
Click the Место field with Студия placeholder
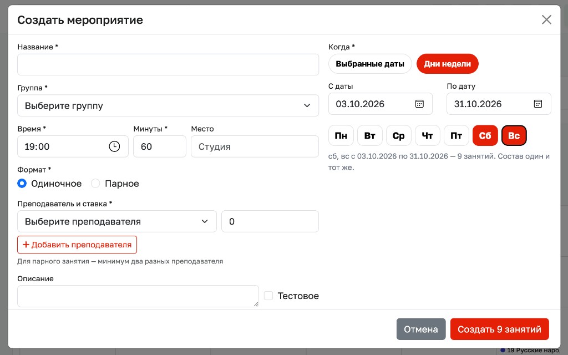tap(255, 146)
